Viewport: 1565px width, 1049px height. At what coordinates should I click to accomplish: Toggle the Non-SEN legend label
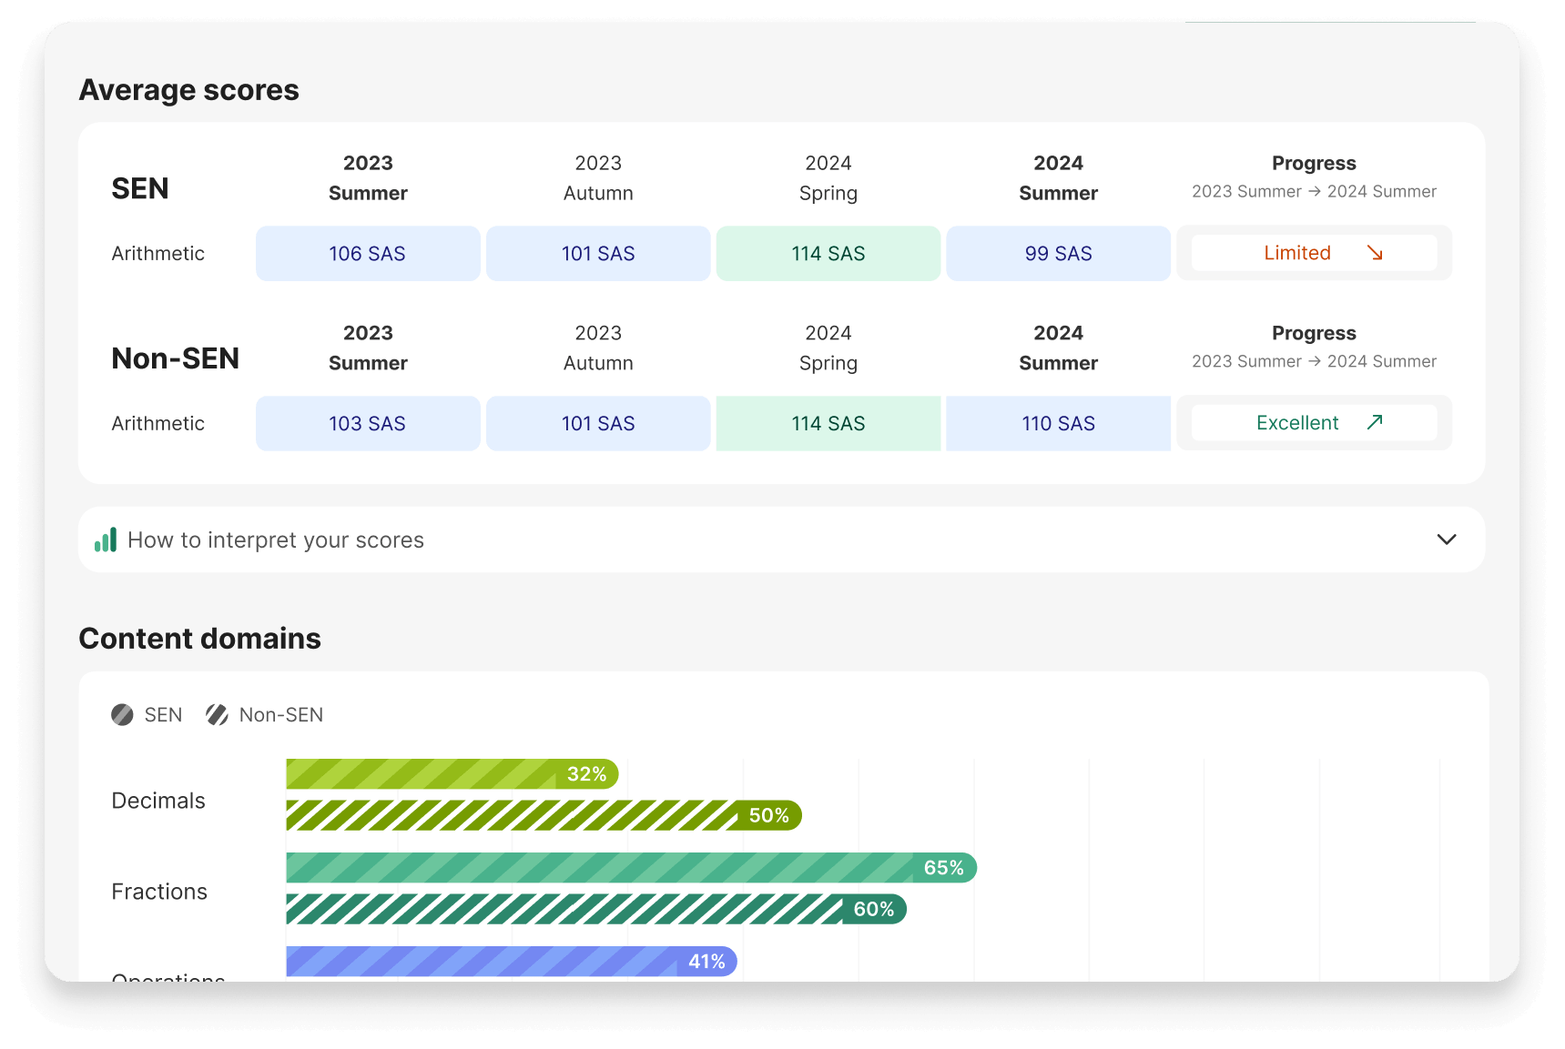coord(281,715)
